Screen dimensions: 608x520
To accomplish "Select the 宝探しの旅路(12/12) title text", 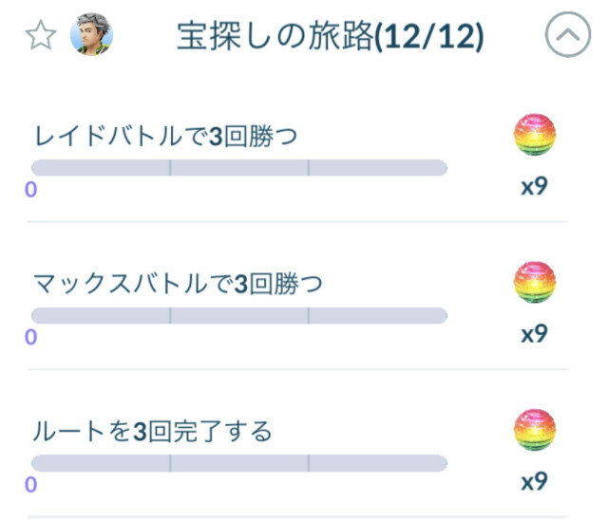I will click(330, 38).
